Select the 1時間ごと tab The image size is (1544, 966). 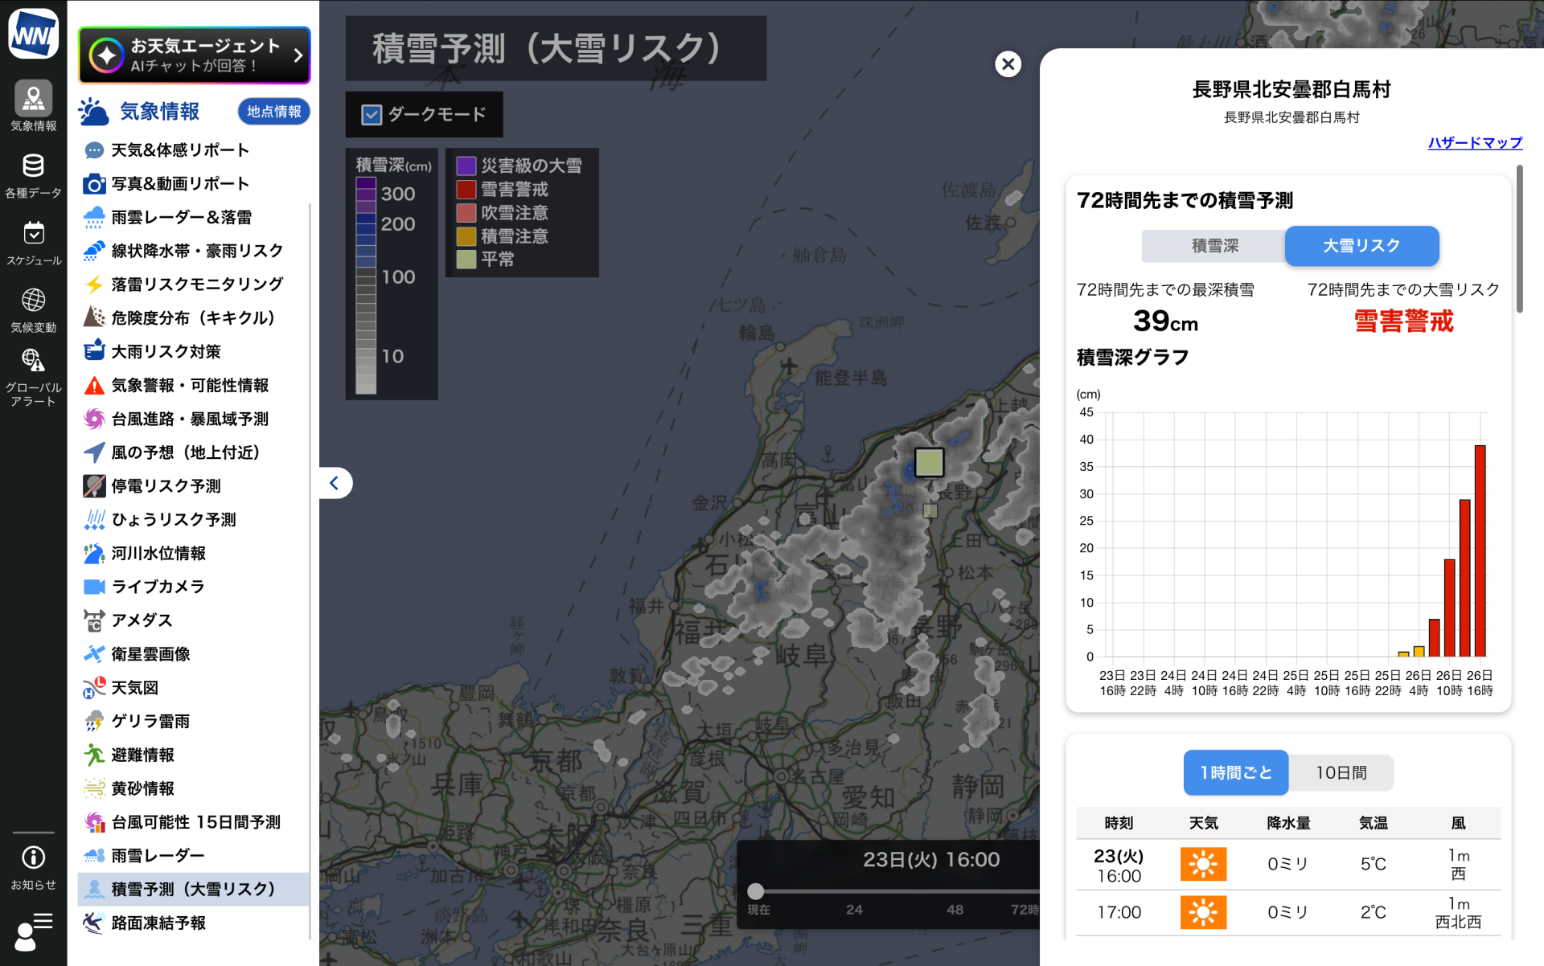tap(1235, 772)
